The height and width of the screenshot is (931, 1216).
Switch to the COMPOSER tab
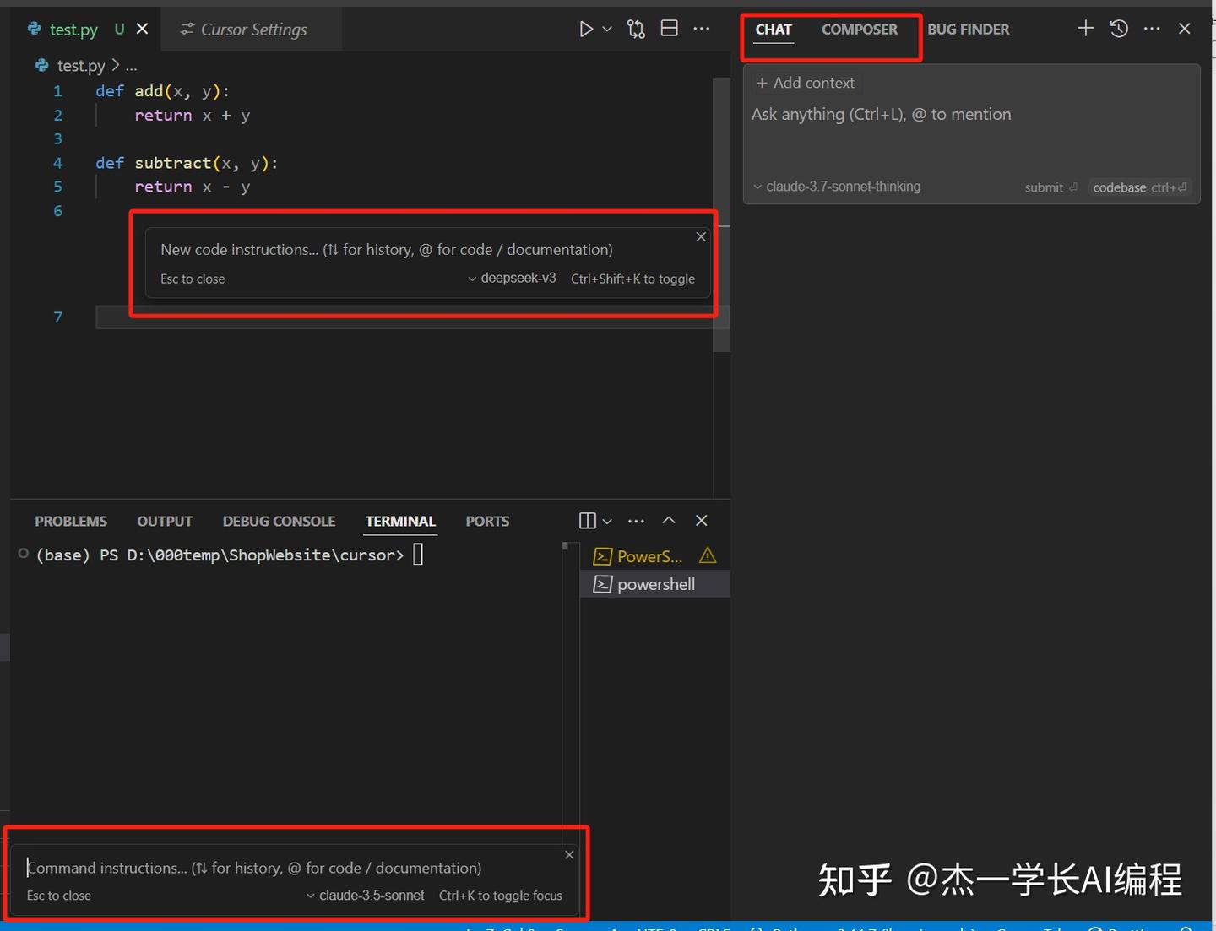pyautogui.click(x=859, y=30)
